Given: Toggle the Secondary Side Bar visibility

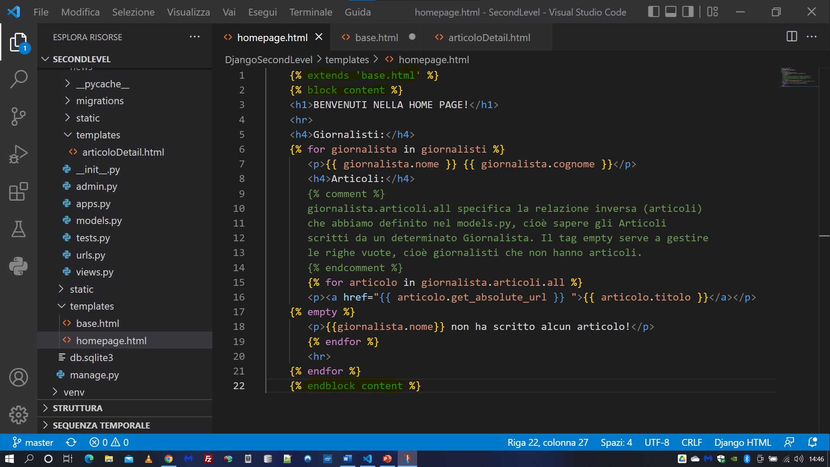Looking at the screenshot, I should coord(688,12).
